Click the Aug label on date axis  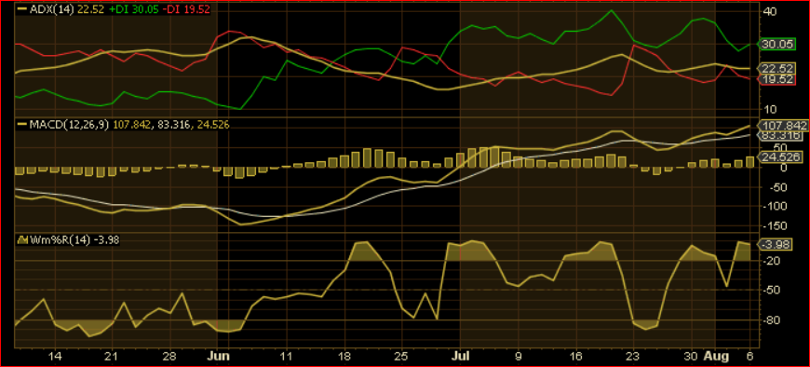(718, 356)
